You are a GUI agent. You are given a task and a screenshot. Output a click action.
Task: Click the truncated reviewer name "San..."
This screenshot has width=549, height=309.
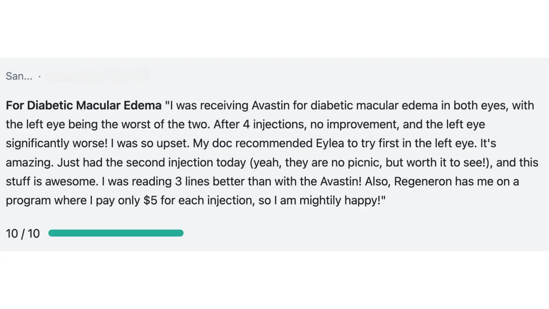click(19, 76)
